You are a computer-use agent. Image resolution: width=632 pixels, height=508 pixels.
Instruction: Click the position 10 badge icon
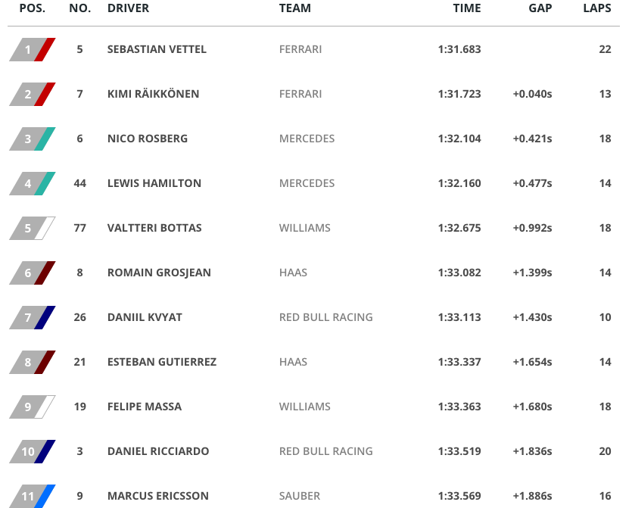[x=33, y=452]
